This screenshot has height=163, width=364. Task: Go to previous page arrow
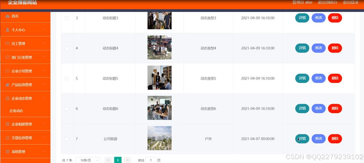click(x=108, y=160)
